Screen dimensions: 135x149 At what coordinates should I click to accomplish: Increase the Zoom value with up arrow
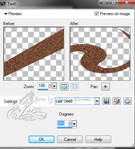coord(50,85)
